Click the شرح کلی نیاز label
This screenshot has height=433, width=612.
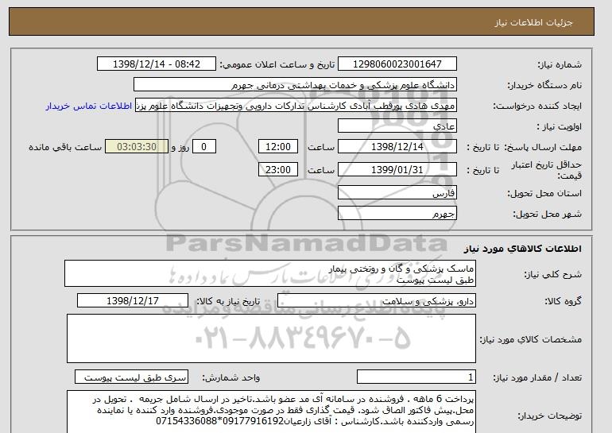552,274
